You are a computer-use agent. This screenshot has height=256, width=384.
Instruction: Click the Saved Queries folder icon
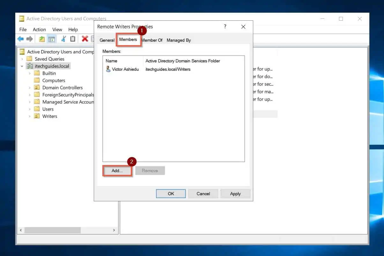pos(29,59)
